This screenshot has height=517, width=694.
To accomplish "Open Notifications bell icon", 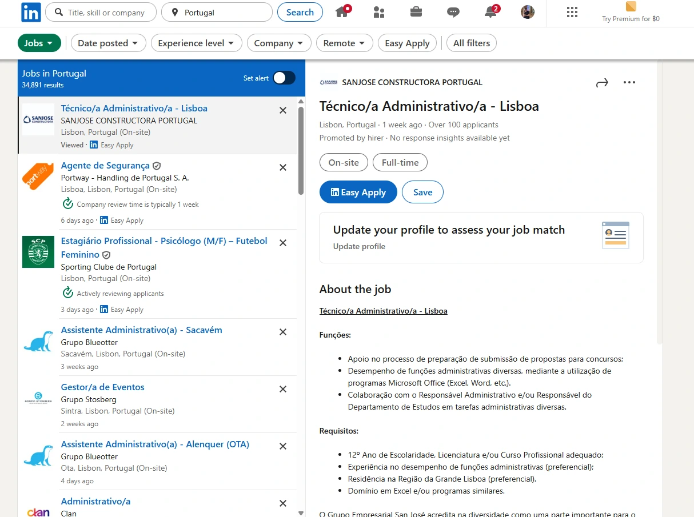I will coord(491,12).
